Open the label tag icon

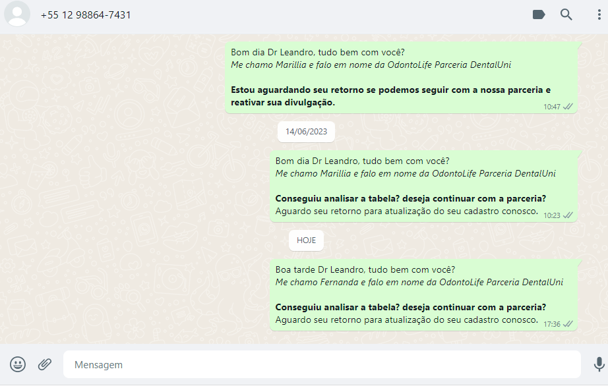coord(539,14)
